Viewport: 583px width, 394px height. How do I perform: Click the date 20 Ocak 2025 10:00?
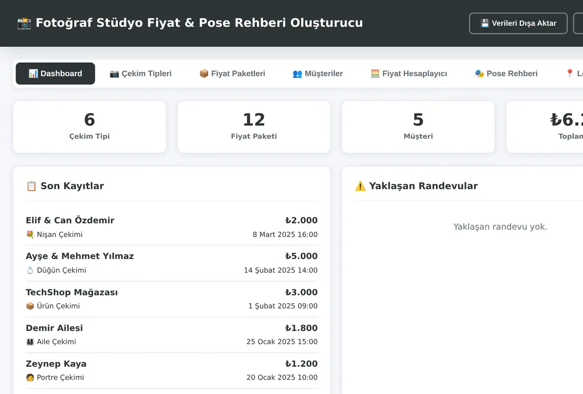coord(282,377)
